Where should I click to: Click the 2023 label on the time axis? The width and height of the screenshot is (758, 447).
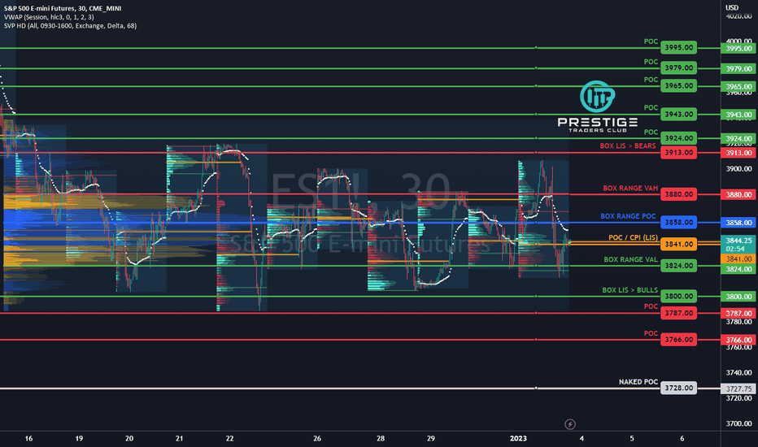coord(518,438)
